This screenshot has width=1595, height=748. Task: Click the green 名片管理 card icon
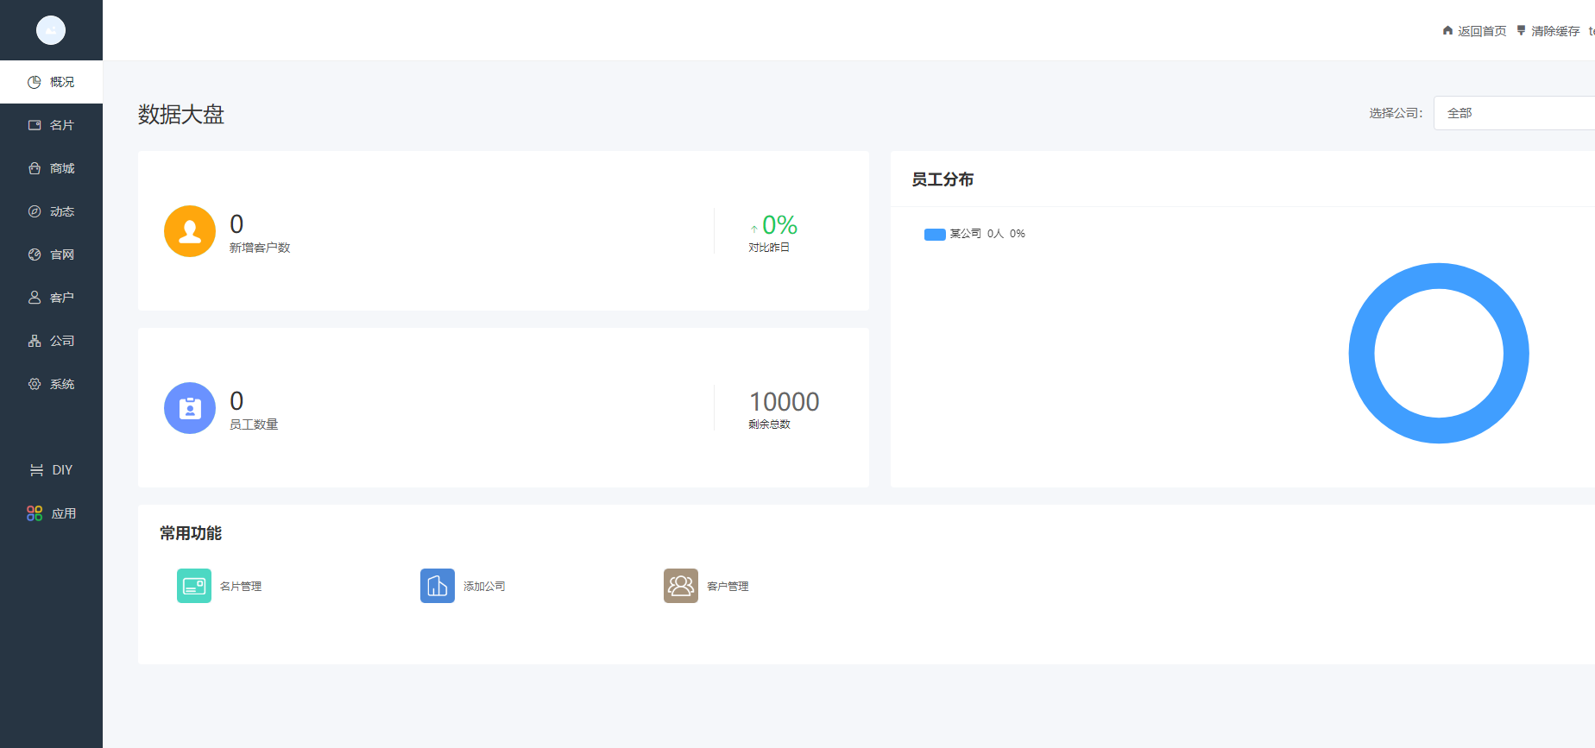(x=194, y=586)
